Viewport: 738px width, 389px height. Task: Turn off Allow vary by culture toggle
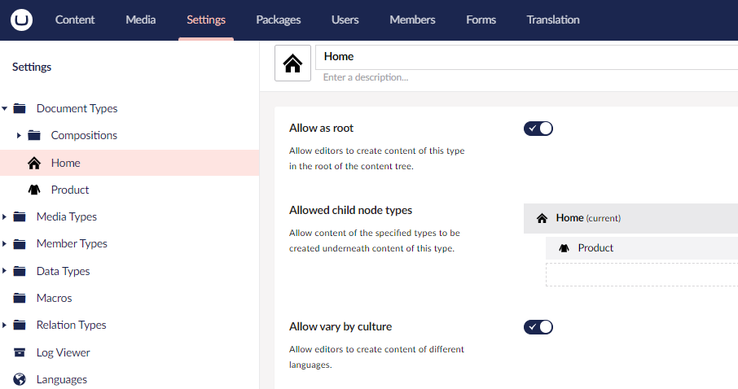(x=538, y=327)
